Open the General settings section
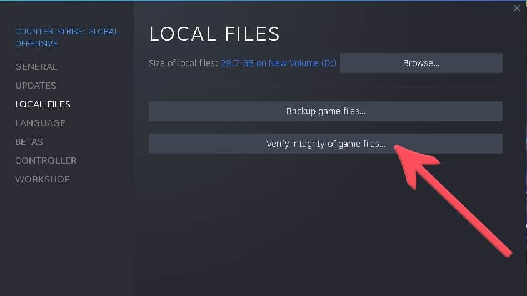This screenshot has width=527, height=296. 36,67
